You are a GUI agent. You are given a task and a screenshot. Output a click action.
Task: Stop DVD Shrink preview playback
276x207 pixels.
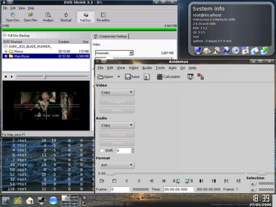coord(6,77)
